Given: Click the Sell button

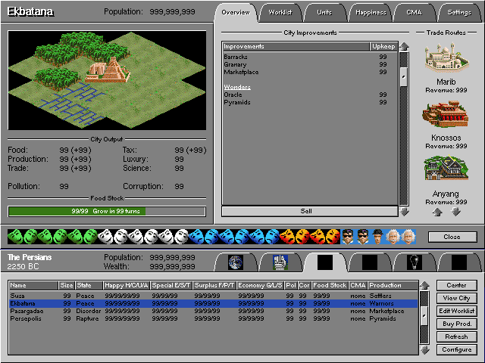Looking at the screenshot, I should (310, 211).
